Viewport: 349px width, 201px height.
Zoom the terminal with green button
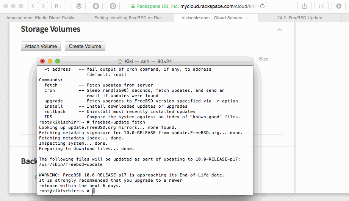tap(58, 61)
